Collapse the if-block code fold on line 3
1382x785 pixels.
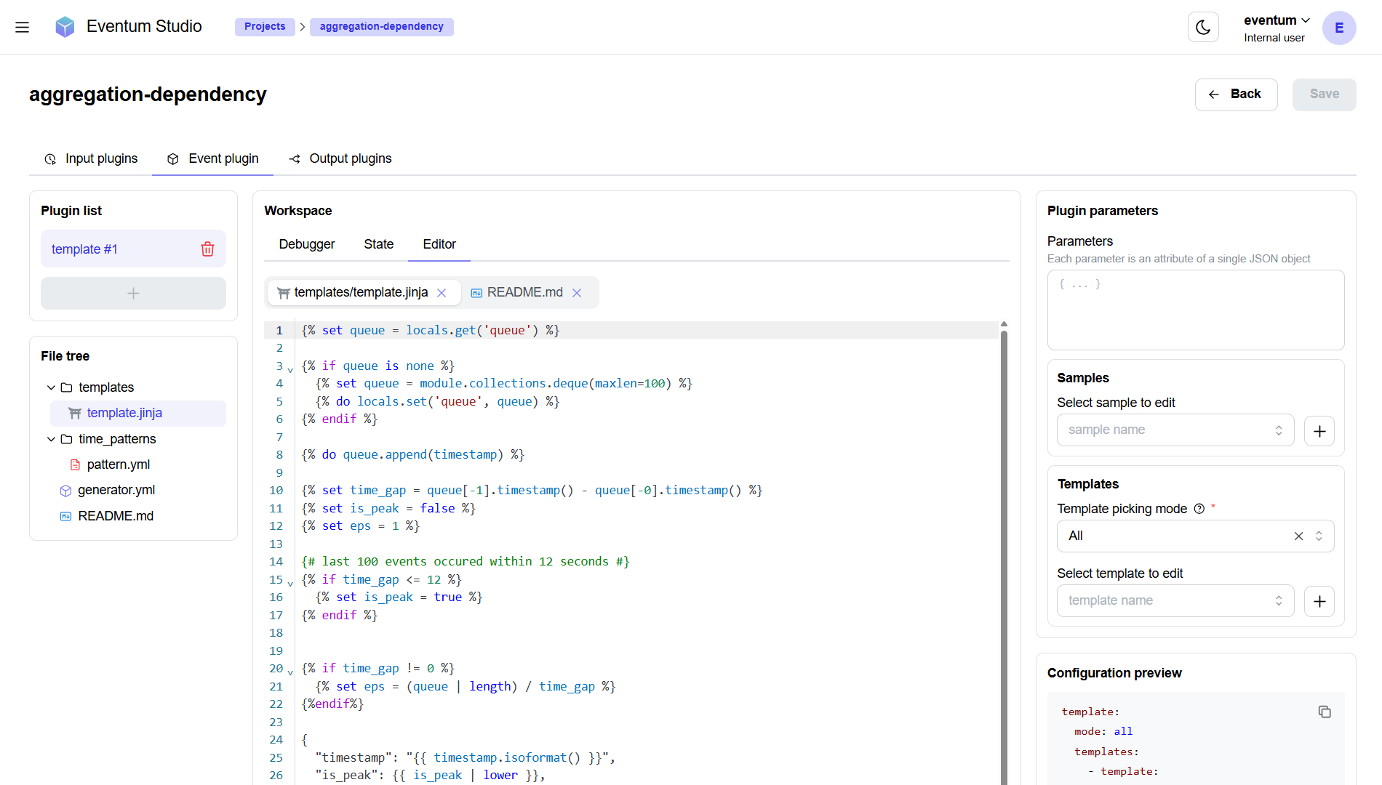pyautogui.click(x=289, y=369)
